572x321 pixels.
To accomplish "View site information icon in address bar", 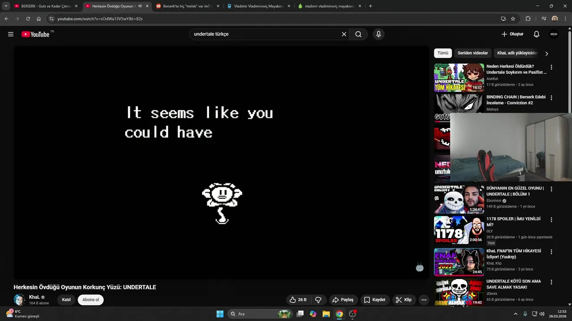I will pyautogui.click(x=51, y=19).
